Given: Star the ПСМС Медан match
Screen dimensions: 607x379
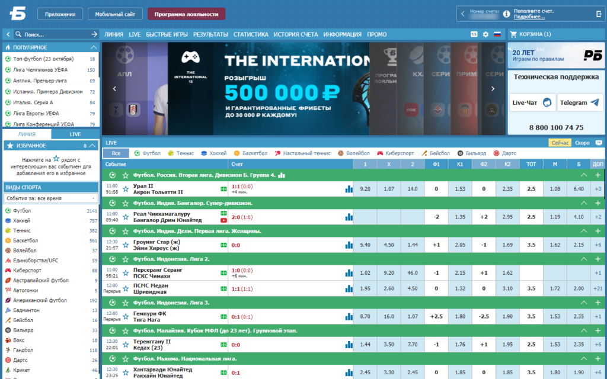Looking at the screenshot, I should (126, 288).
